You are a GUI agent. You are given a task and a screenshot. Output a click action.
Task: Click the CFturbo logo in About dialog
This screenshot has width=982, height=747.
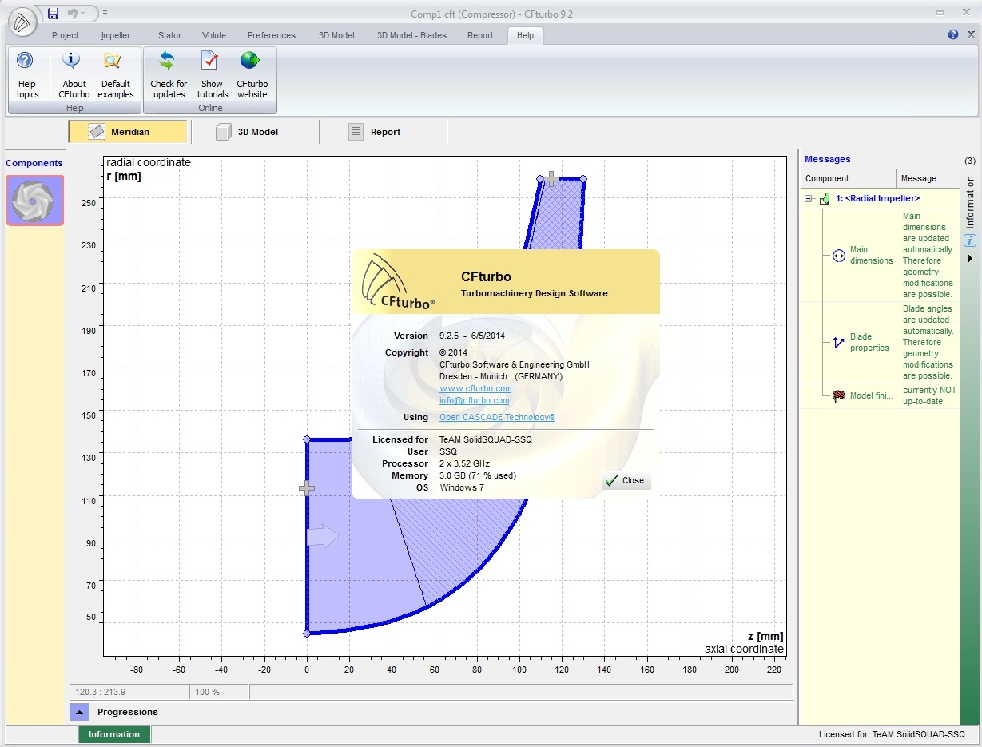(399, 281)
